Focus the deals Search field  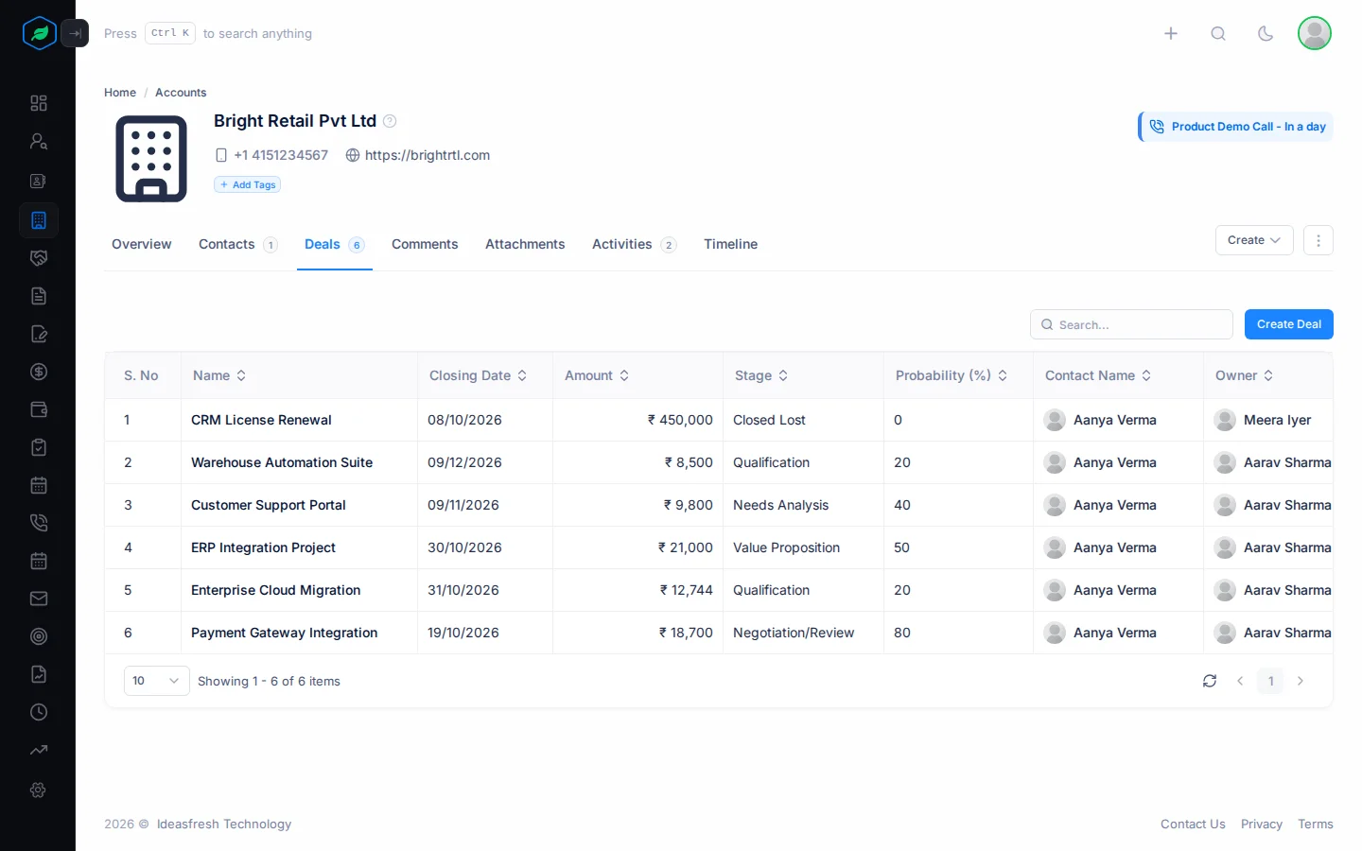pyautogui.click(x=1131, y=324)
